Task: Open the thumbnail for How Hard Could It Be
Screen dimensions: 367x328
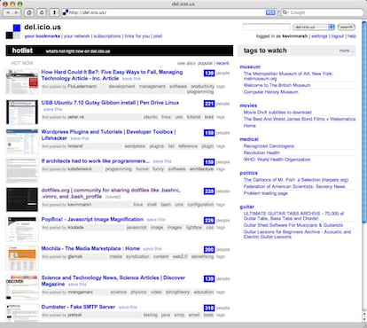Action: (22, 82)
